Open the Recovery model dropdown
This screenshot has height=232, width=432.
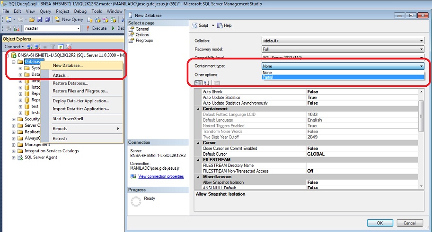coord(343,49)
